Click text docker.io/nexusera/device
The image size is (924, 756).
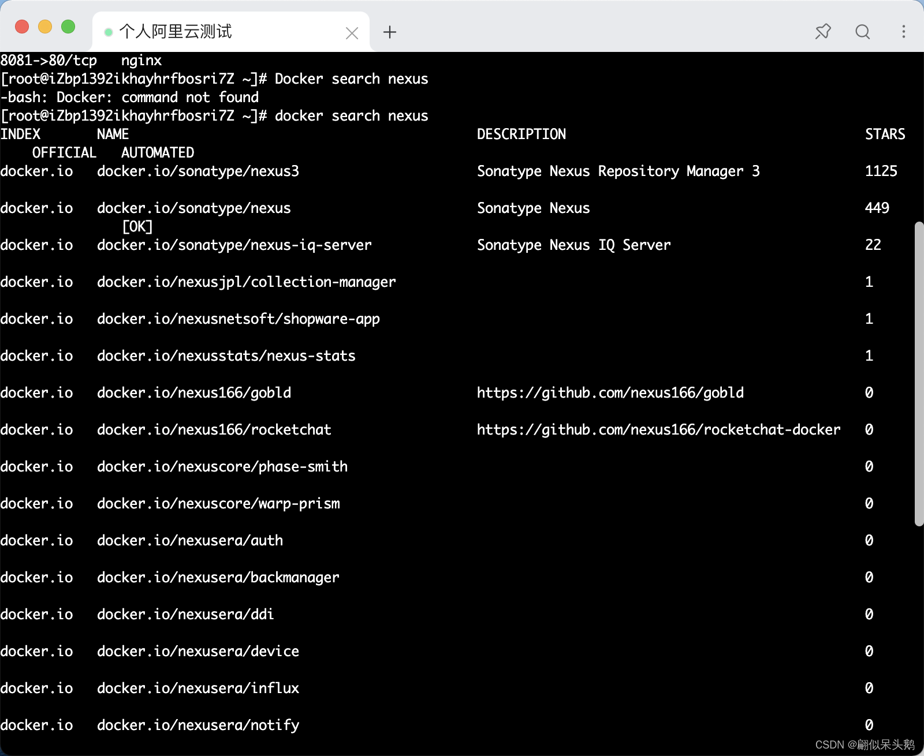[198, 652]
